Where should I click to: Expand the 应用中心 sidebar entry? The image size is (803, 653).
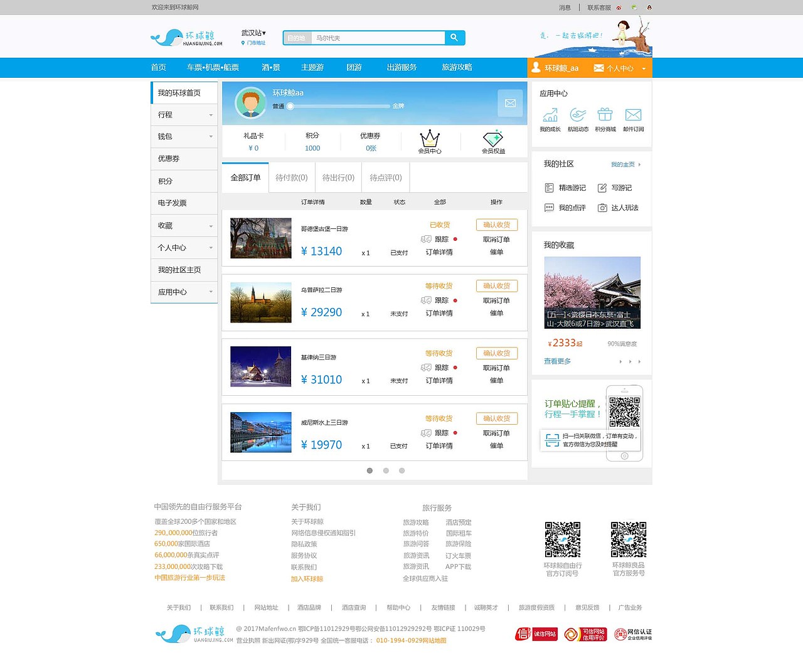click(x=184, y=292)
